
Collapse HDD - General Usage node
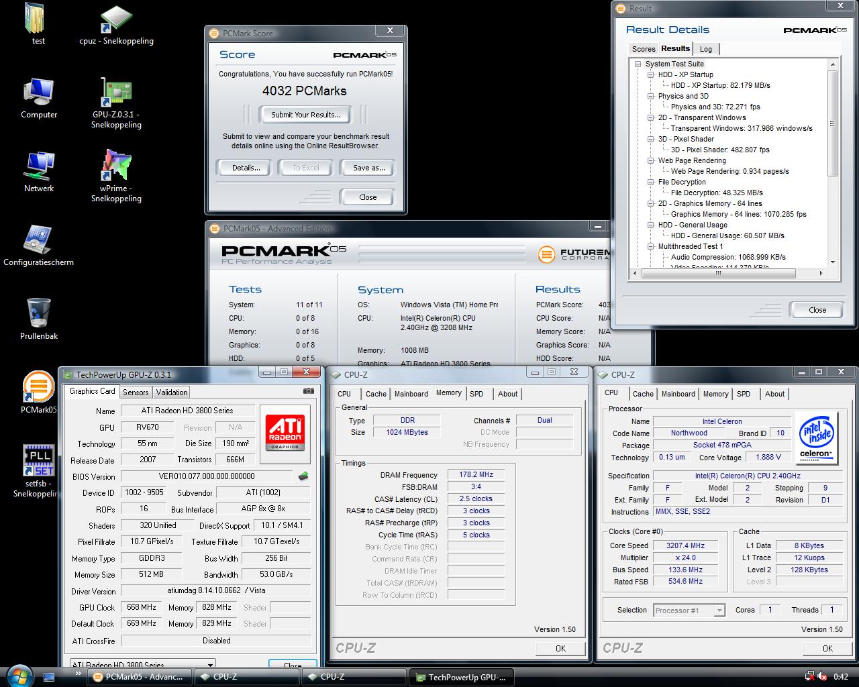pyautogui.click(x=651, y=225)
